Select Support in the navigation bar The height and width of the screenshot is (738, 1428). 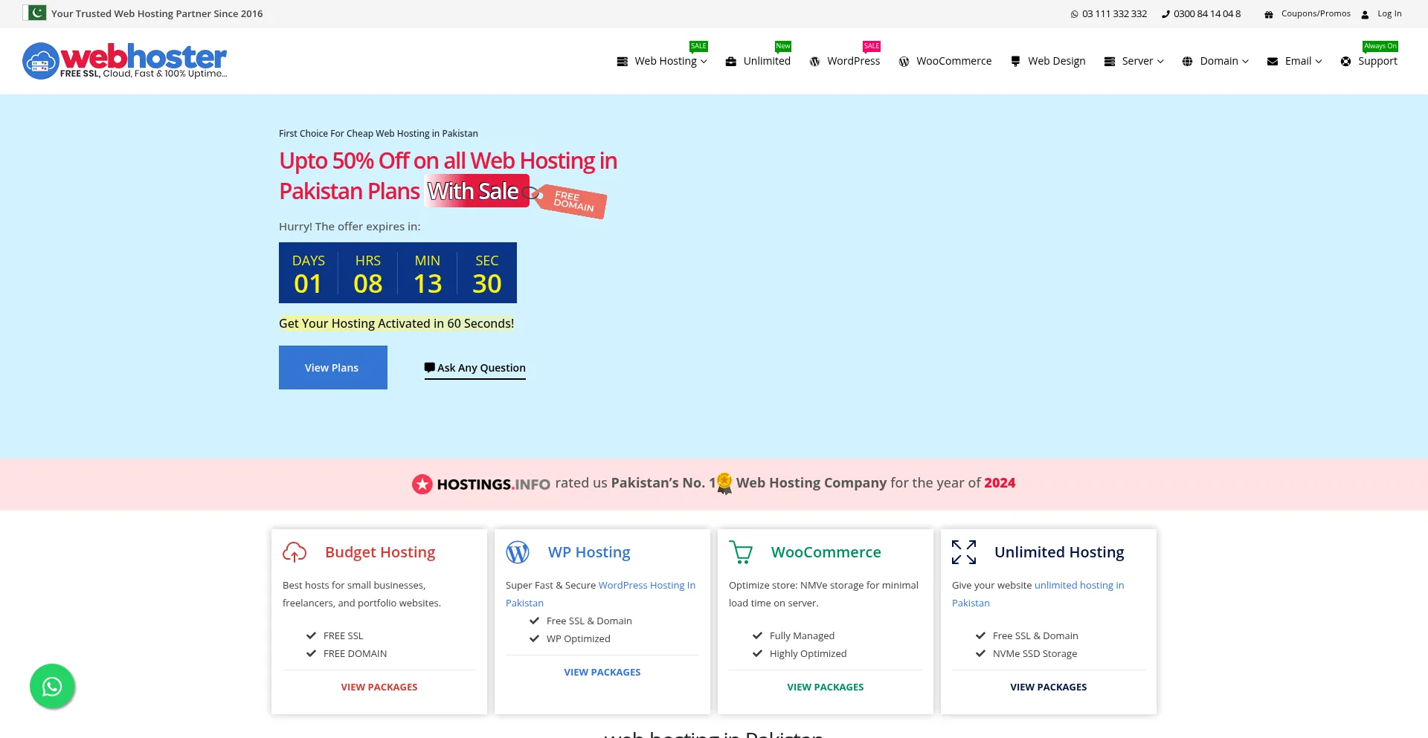coord(1369,61)
